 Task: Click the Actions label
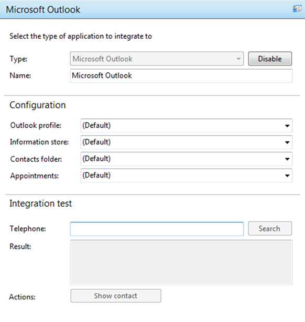click(22, 297)
